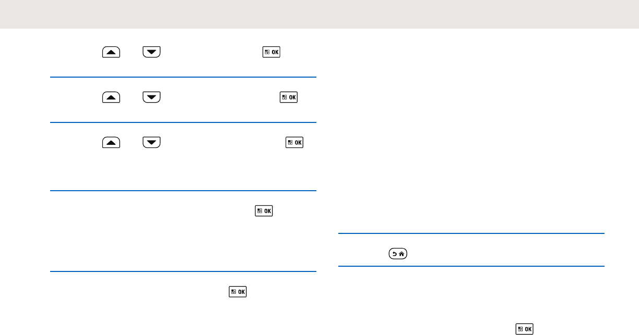
Task: Click the blue divider line under the first arrow-keys step
Action: click(x=183, y=78)
